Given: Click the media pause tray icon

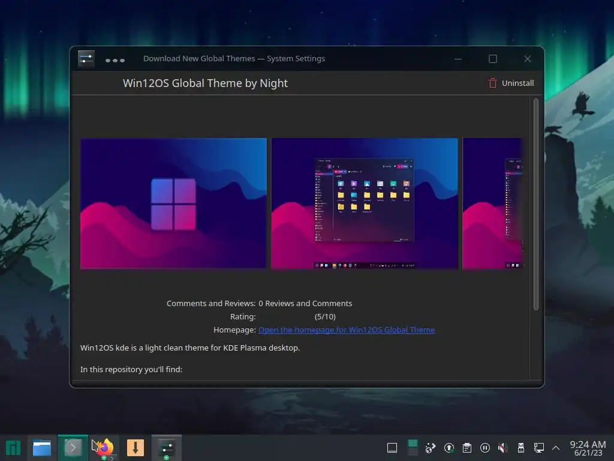Looking at the screenshot, I should [x=484, y=448].
